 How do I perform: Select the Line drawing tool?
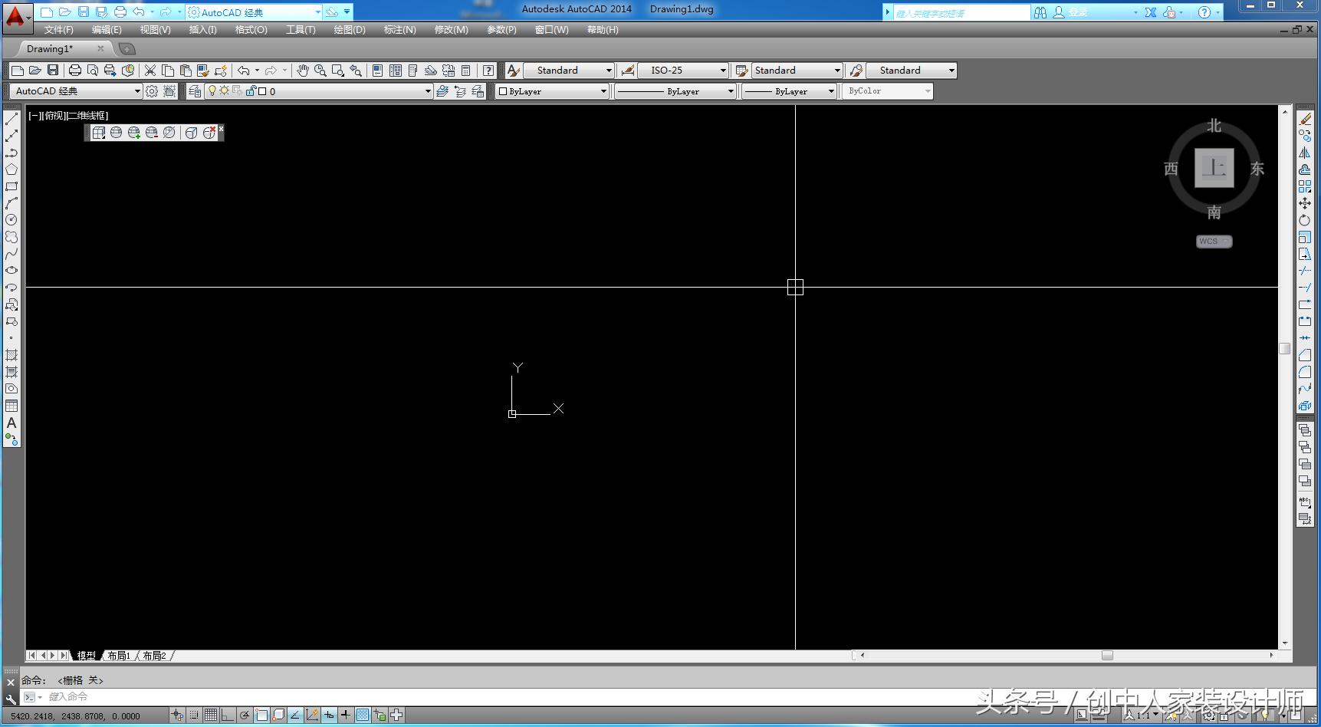point(12,119)
